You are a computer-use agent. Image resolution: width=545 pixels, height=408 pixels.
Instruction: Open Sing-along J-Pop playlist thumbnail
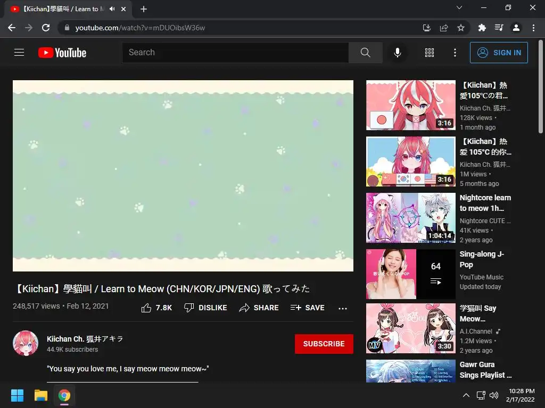pyautogui.click(x=410, y=274)
